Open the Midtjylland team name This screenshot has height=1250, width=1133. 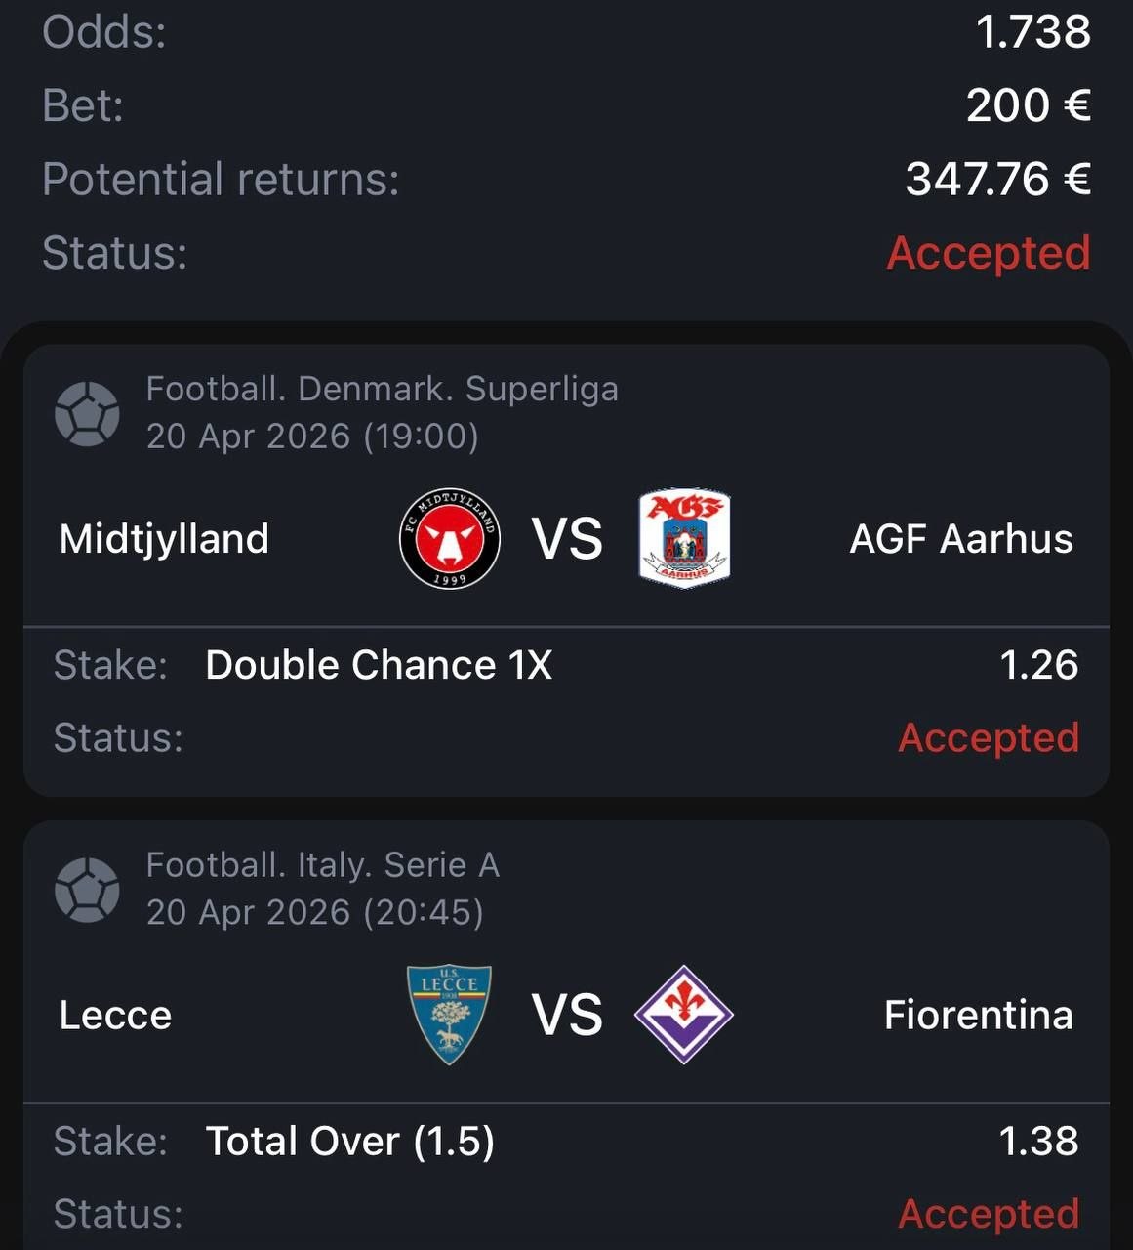pyautogui.click(x=164, y=539)
